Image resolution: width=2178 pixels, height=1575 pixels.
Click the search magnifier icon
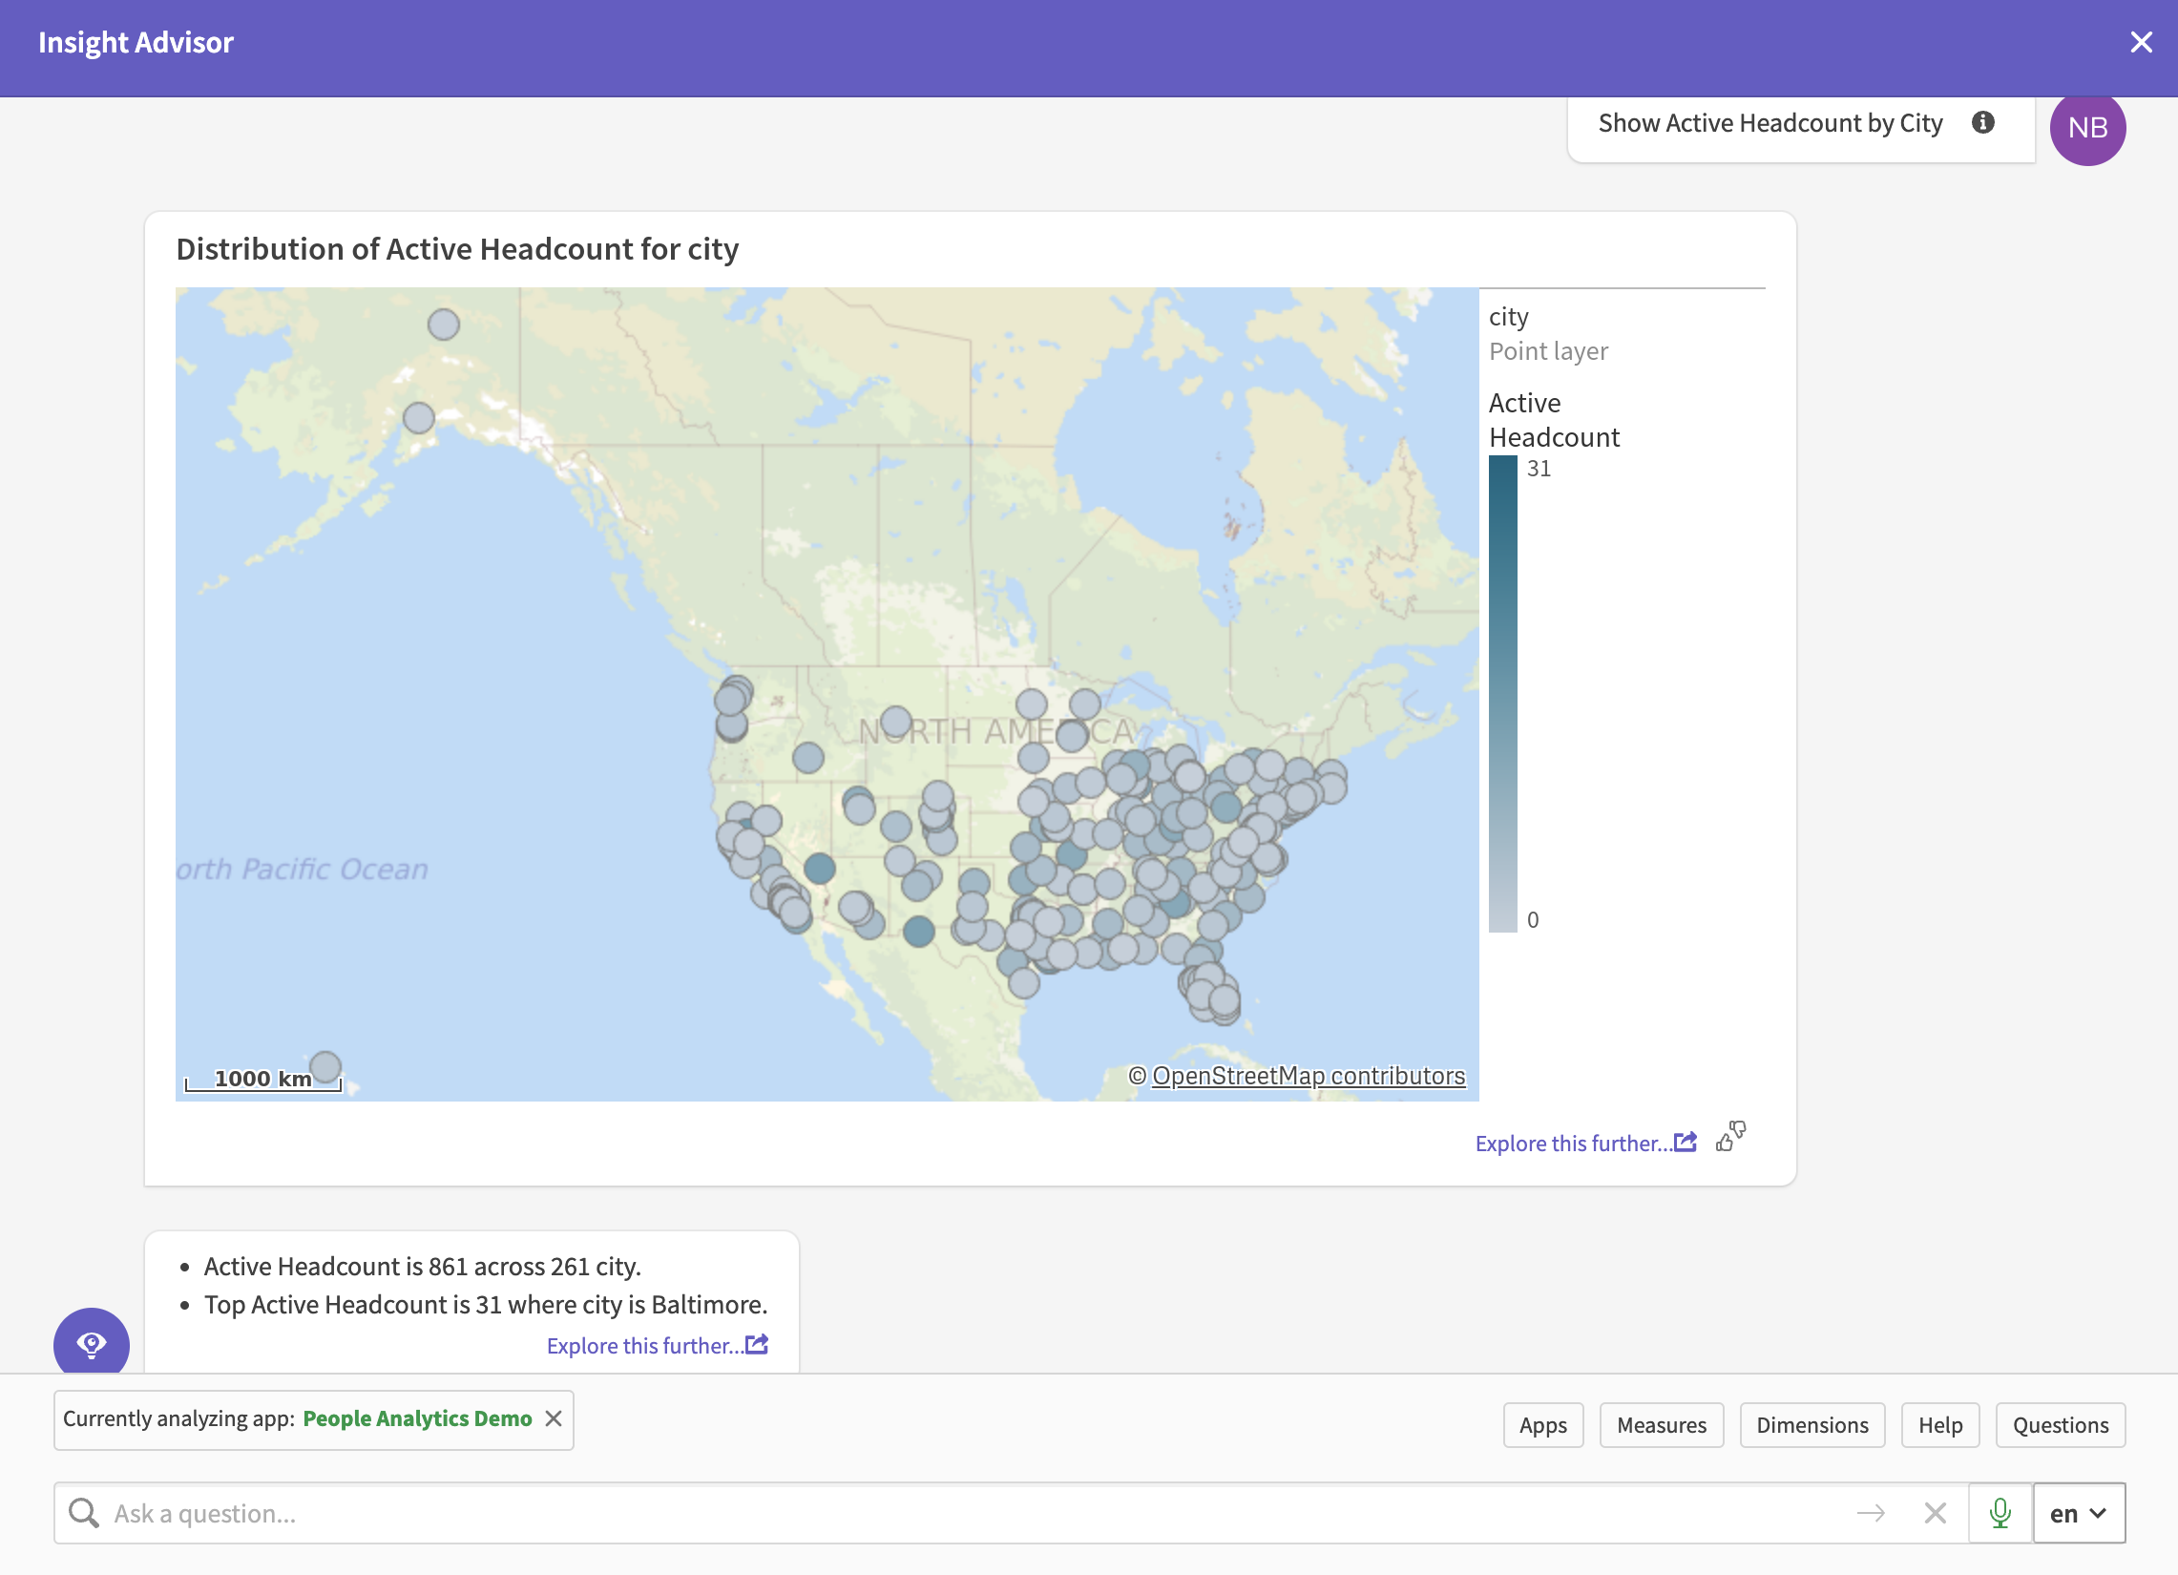pyautogui.click(x=85, y=1514)
